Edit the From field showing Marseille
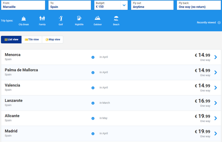Viewport: 222px width, 142px height. tap(23, 5)
